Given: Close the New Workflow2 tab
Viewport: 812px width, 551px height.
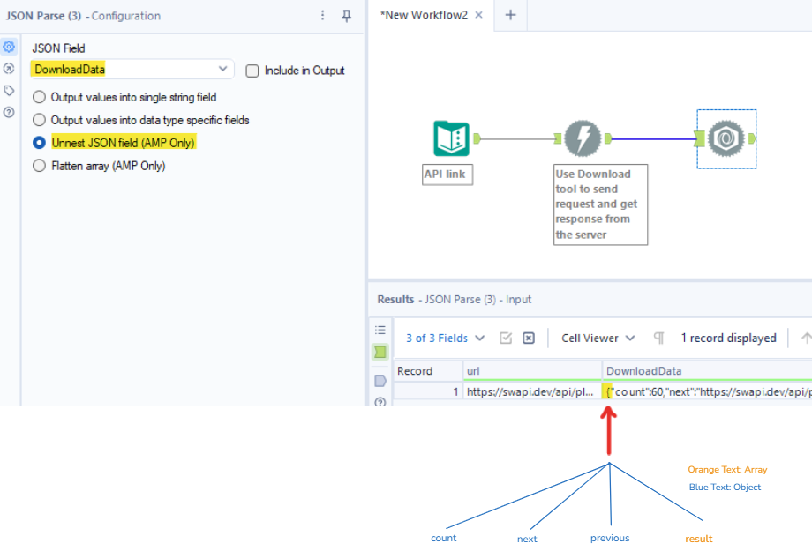Looking at the screenshot, I should pyautogui.click(x=479, y=15).
